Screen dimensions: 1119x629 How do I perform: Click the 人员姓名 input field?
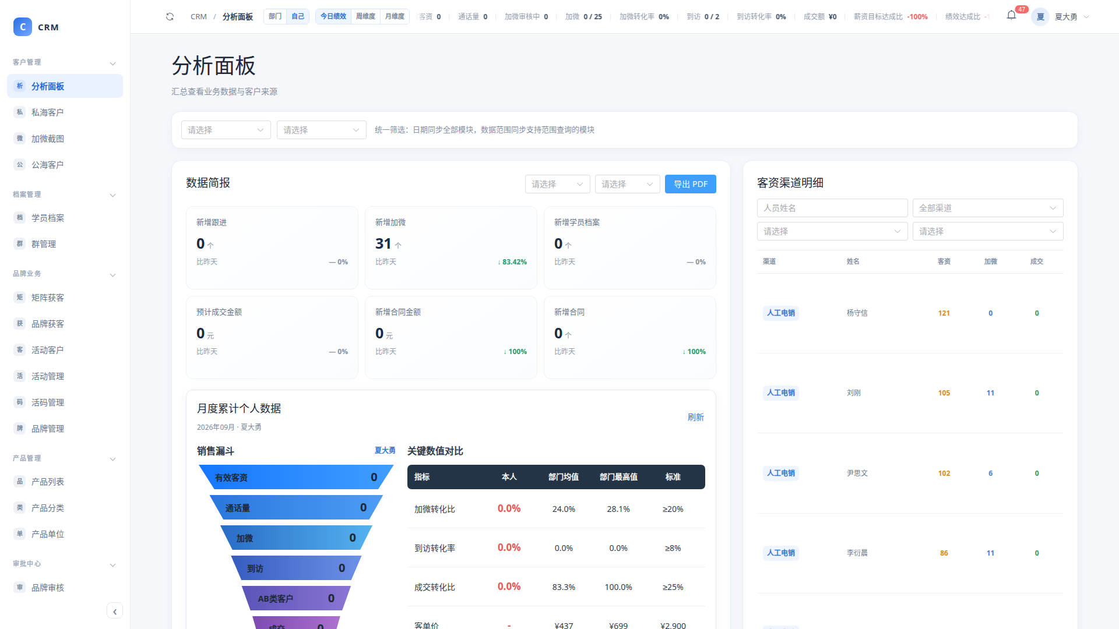pos(832,208)
